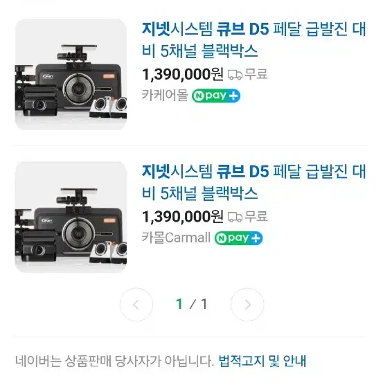Screen dimensions: 383x383
Task: Click free shipping truck icon in first listing
Action: [x=235, y=75]
